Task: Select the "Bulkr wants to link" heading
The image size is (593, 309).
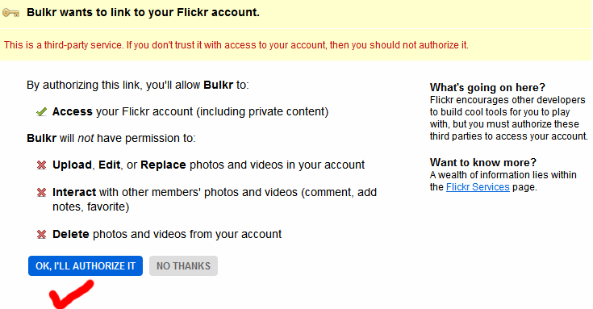Action: 143,12
